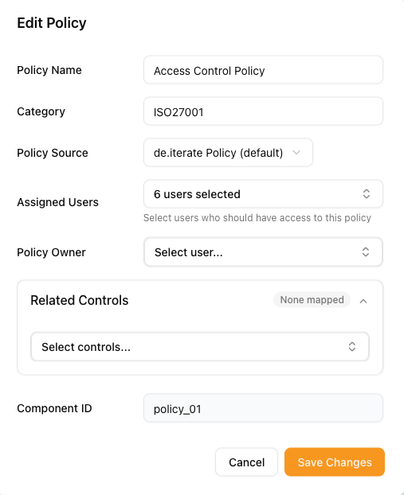The width and height of the screenshot is (404, 495).
Task: Click the Policy Owner label
Action: (x=51, y=252)
